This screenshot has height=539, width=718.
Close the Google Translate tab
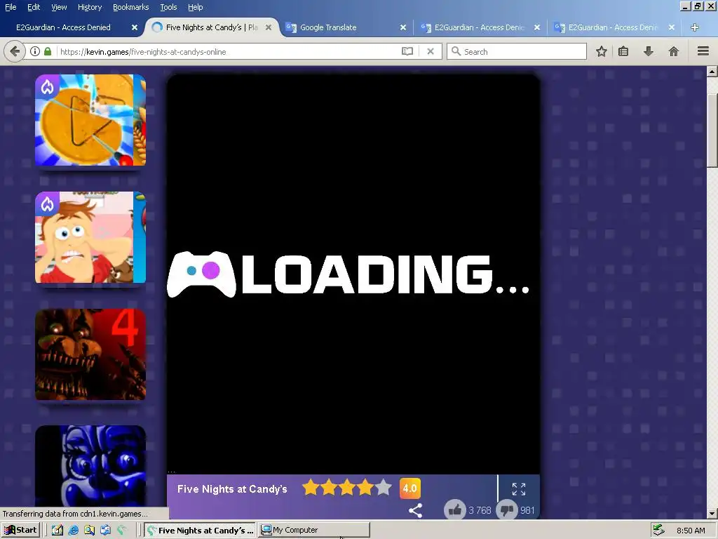click(403, 27)
